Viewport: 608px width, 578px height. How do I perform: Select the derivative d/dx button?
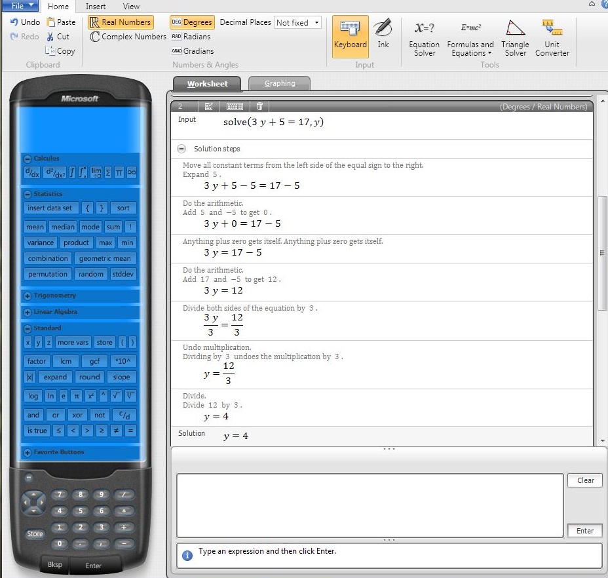tap(31, 172)
